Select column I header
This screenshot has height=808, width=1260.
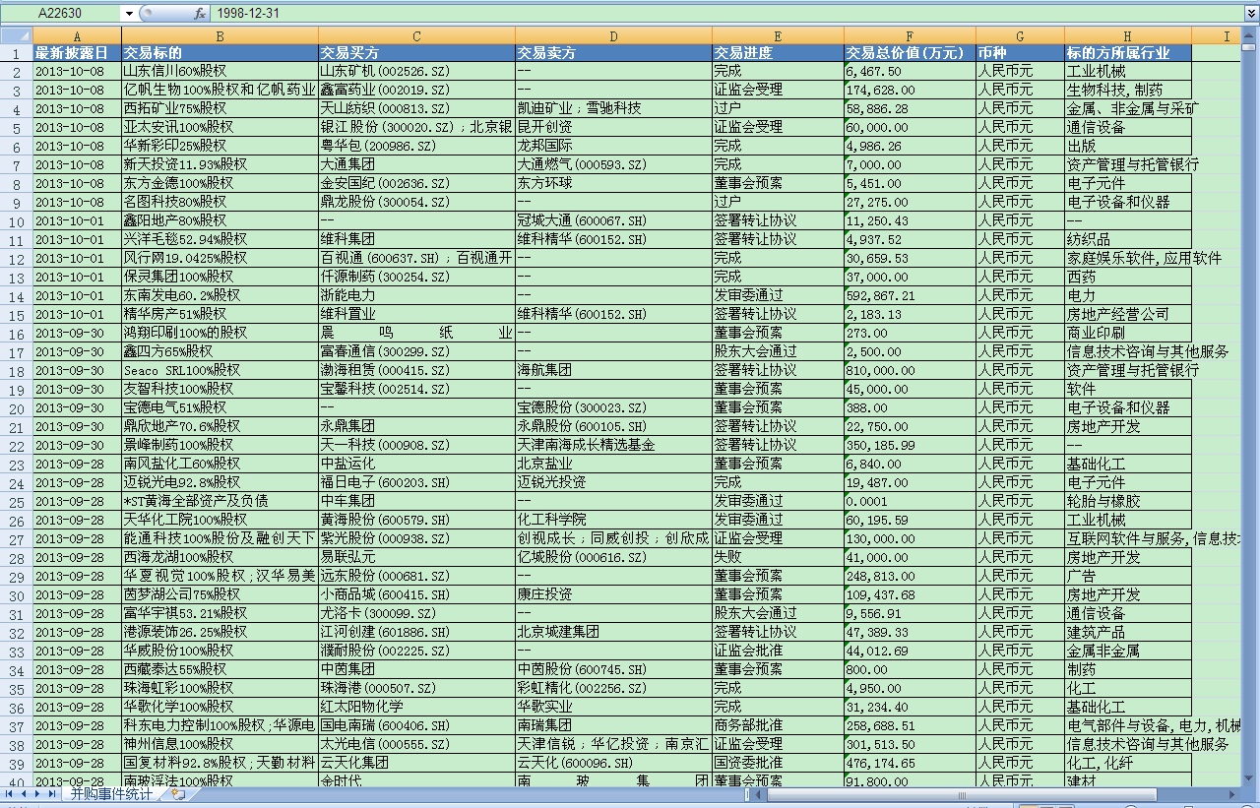pyautogui.click(x=1216, y=36)
